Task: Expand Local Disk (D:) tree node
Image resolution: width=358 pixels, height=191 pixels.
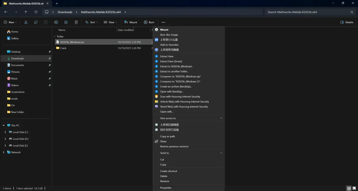Action: pyautogui.click(x=5, y=139)
